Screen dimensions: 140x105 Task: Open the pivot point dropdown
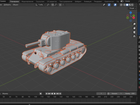48,5
